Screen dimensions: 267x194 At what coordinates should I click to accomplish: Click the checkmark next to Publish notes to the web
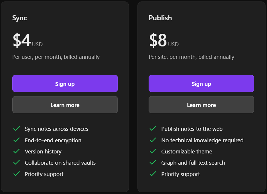click(153, 129)
